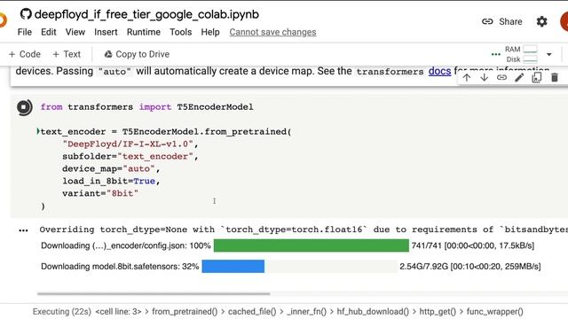Click inside code line variant="8bit"

(100, 193)
